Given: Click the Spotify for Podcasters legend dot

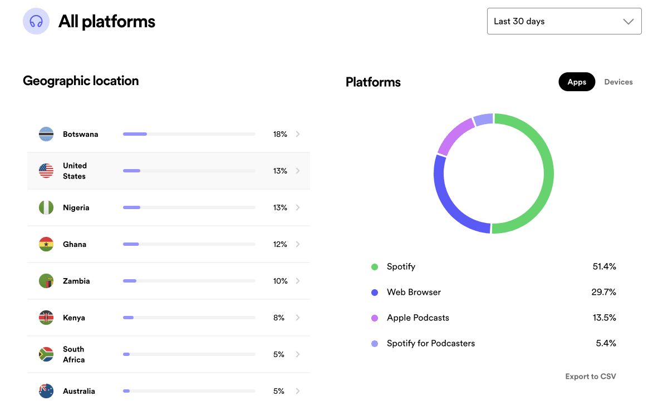Looking at the screenshot, I should pyautogui.click(x=374, y=344).
